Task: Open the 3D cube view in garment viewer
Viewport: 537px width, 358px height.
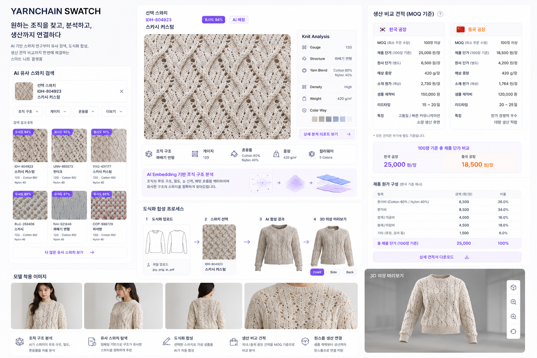Action: point(513,287)
